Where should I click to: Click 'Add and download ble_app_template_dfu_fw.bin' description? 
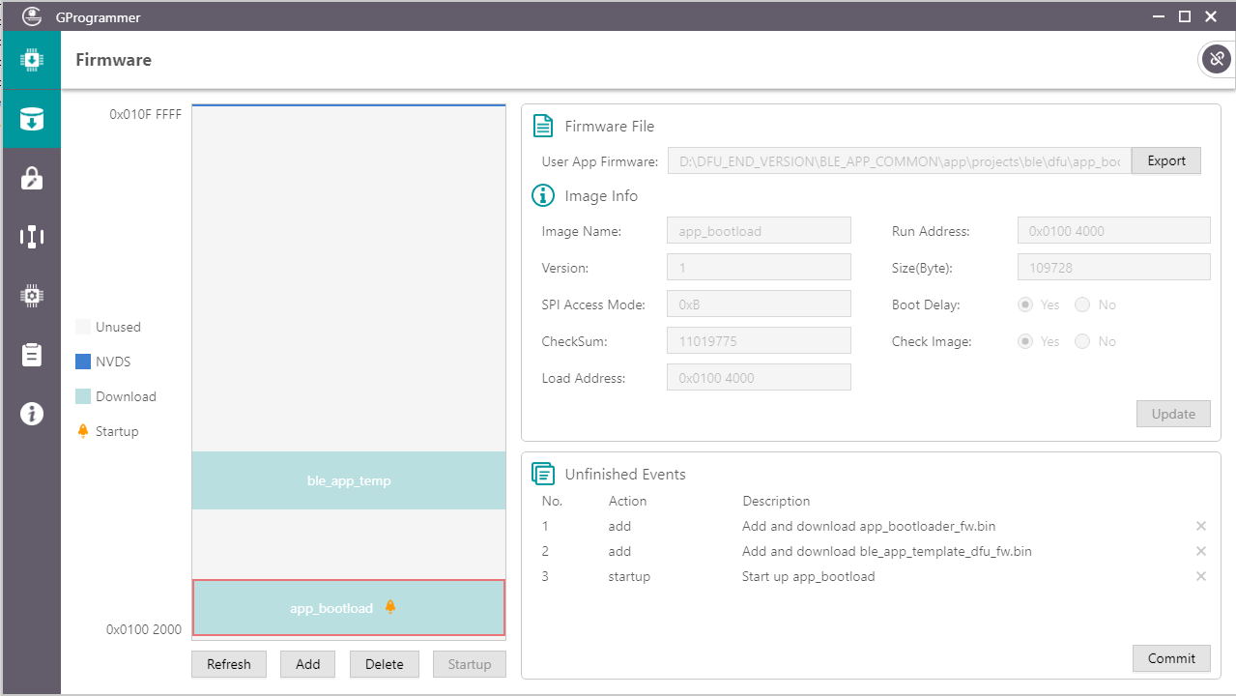[886, 551]
